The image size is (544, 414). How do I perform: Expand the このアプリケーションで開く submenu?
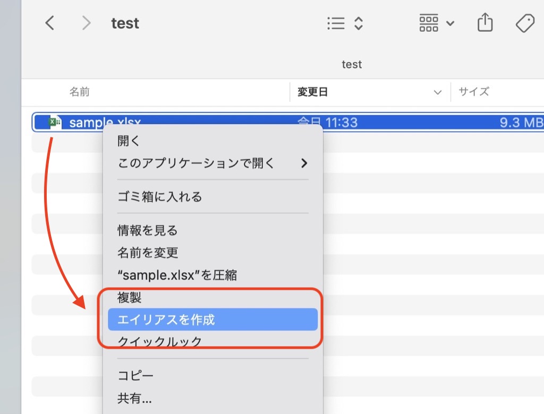point(213,163)
